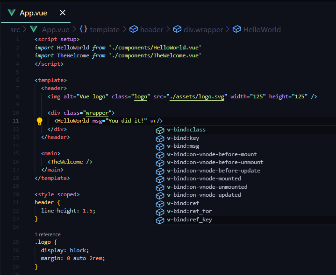Image resolution: width=336 pixels, height=275 pixels.
Task: Click the cube icon beside header breadcrumb
Action: [x=133, y=29]
